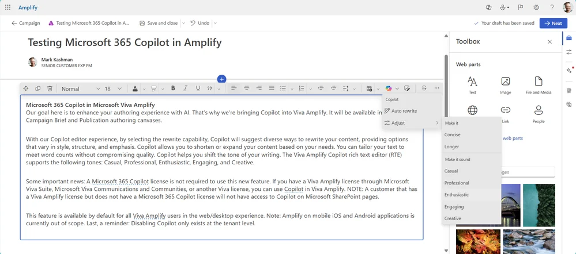Delete the web part with trash icon
This screenshot has height=254, width=576.
(x=50, y=88)
